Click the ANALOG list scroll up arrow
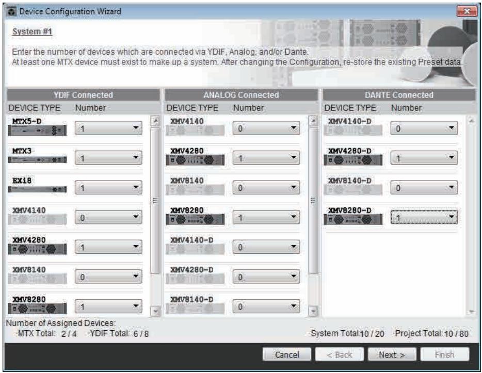The height and width of the screenshot is (373, 482). pos(313,121)
